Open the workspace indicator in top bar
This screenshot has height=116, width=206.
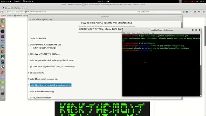(180, 1)
